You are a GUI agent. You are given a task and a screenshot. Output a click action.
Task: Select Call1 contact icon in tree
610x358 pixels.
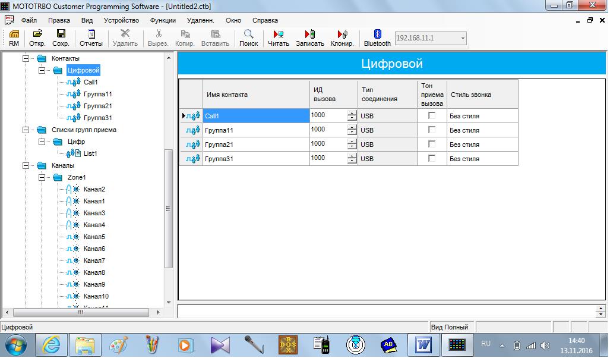[74, 82]
